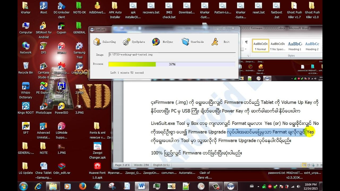The height and width of the screenshot is (191, 340).
Task: Switch Word to Print Layout view
Action: tap(304, 165)
